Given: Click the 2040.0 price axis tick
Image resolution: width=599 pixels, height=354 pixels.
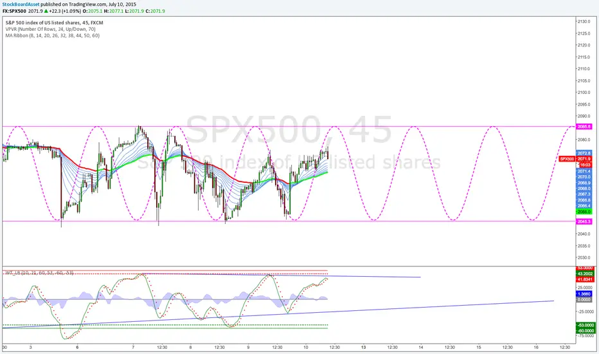Looking at the screenshot, I should click(585, 234).
